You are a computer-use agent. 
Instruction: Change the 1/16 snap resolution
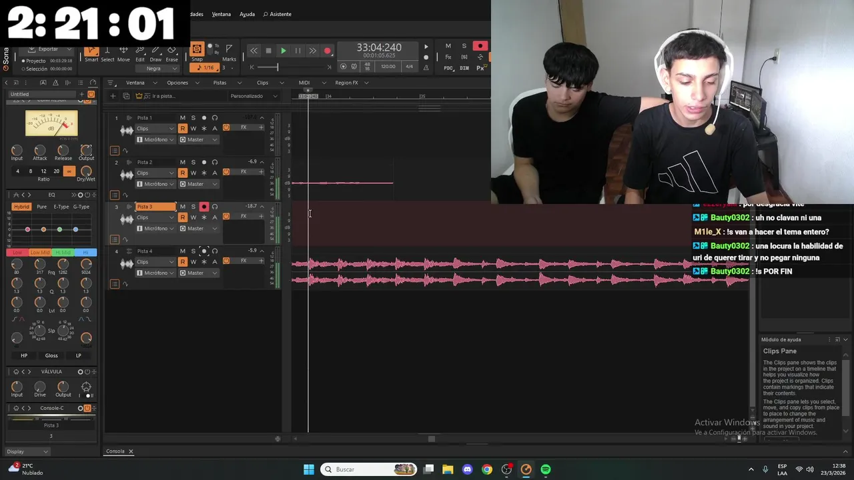(x=205, y=67)
